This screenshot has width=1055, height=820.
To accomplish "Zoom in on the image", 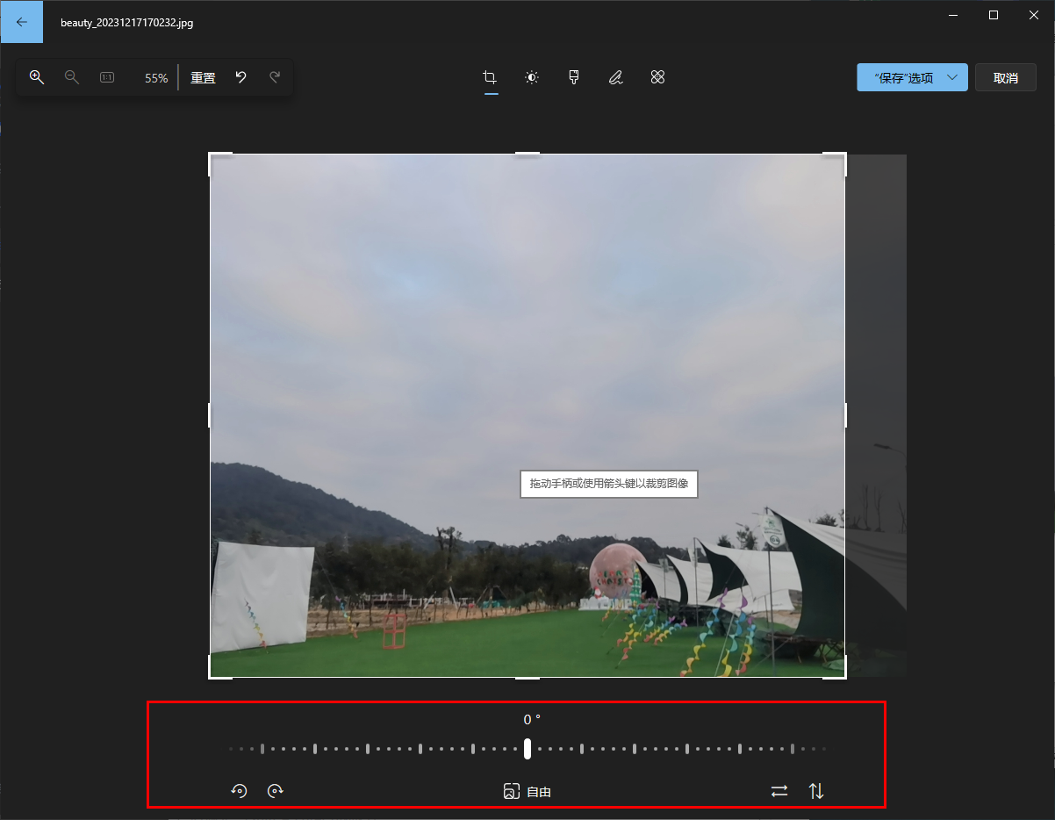I will click(x=37, y=77).
